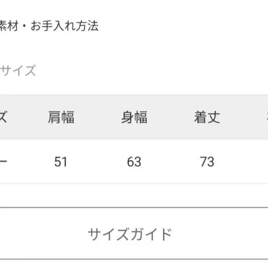Tap the garment length value 73
The image size is (268, 268).
tap(207, 161)
